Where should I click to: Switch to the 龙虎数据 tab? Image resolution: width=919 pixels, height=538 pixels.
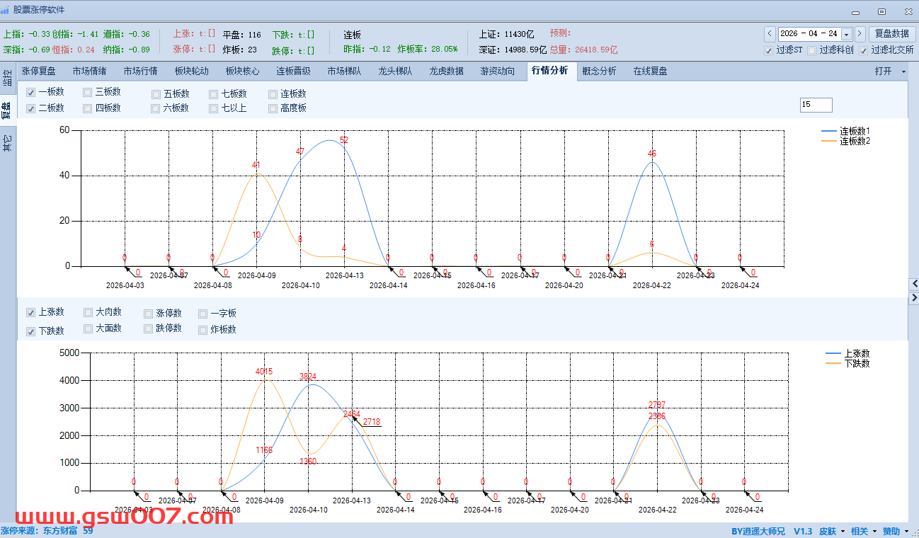click(446, 71)
